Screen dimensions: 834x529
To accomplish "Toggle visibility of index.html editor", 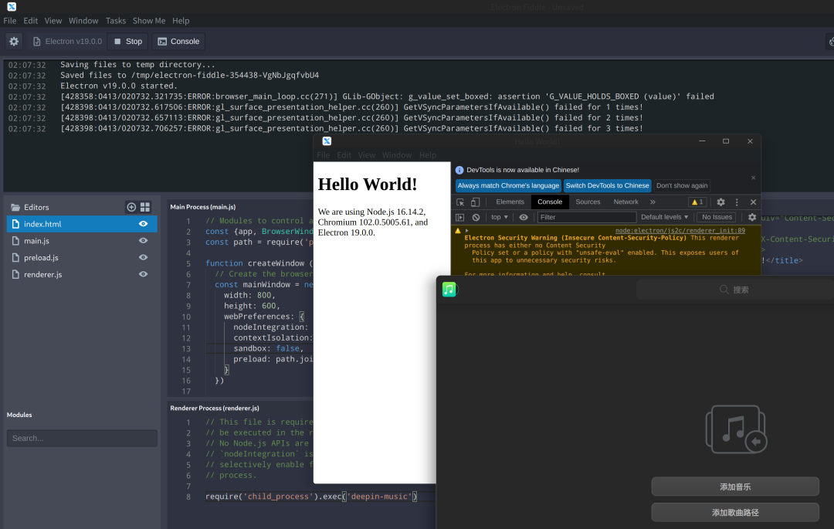I will click(x=143, y=224).
